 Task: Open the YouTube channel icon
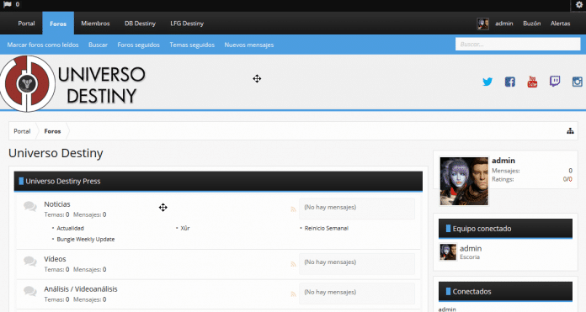point(532,82)
